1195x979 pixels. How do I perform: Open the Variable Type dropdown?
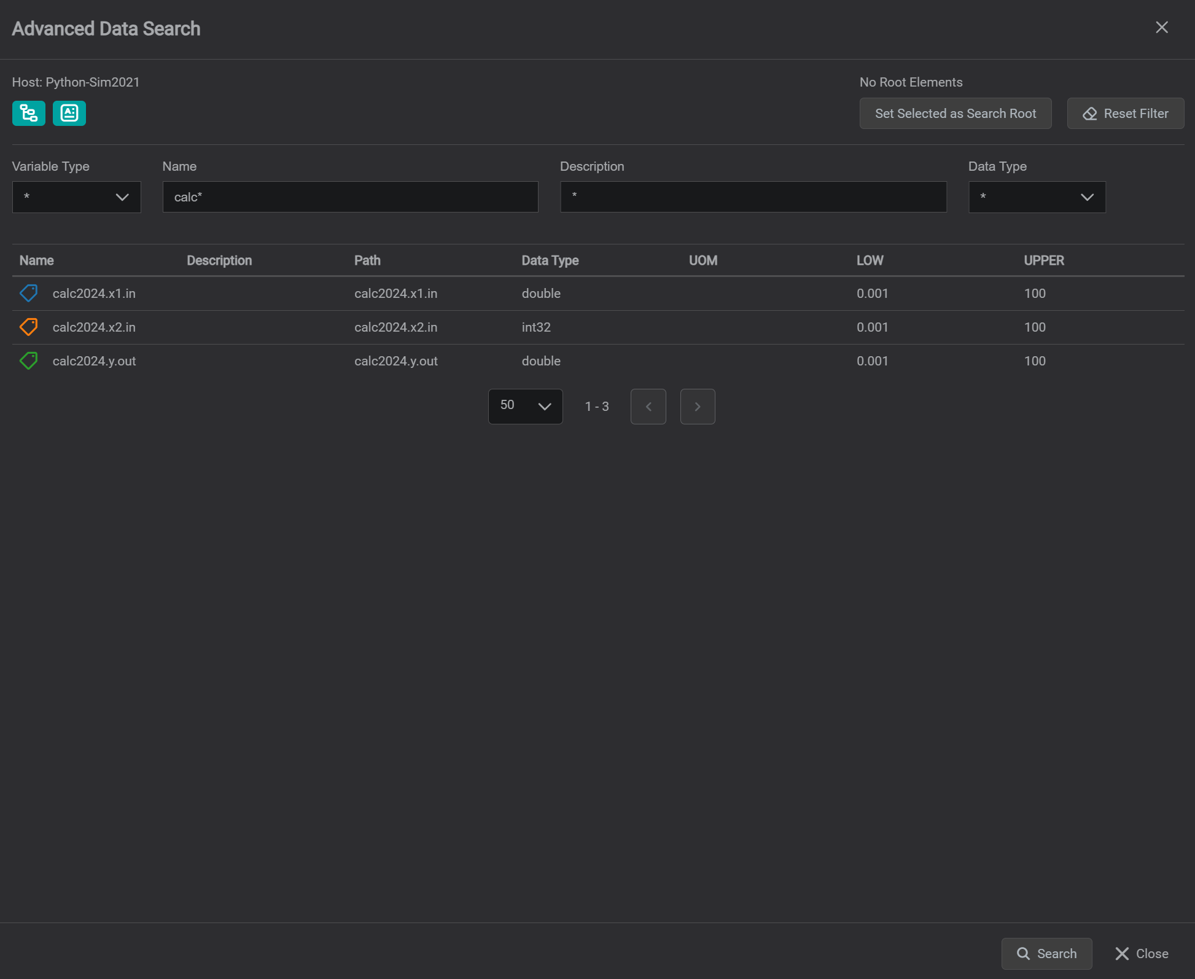click(77, 197)
